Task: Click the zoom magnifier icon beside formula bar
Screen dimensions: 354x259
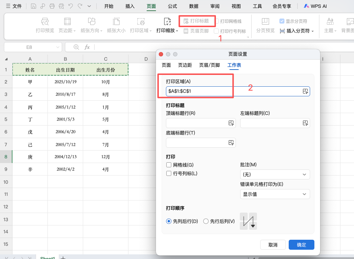Action: tap(76, 47)
